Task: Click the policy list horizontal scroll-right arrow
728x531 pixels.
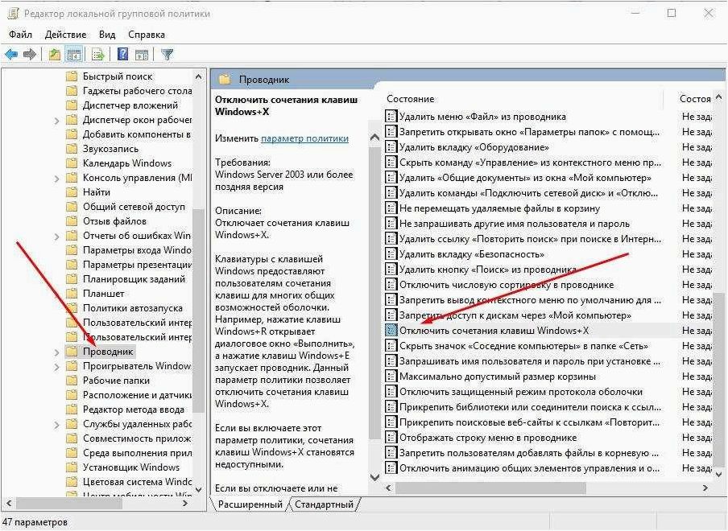Action: 705,488
